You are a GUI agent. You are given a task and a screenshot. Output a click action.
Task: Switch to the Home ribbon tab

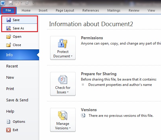pos(26,10)
